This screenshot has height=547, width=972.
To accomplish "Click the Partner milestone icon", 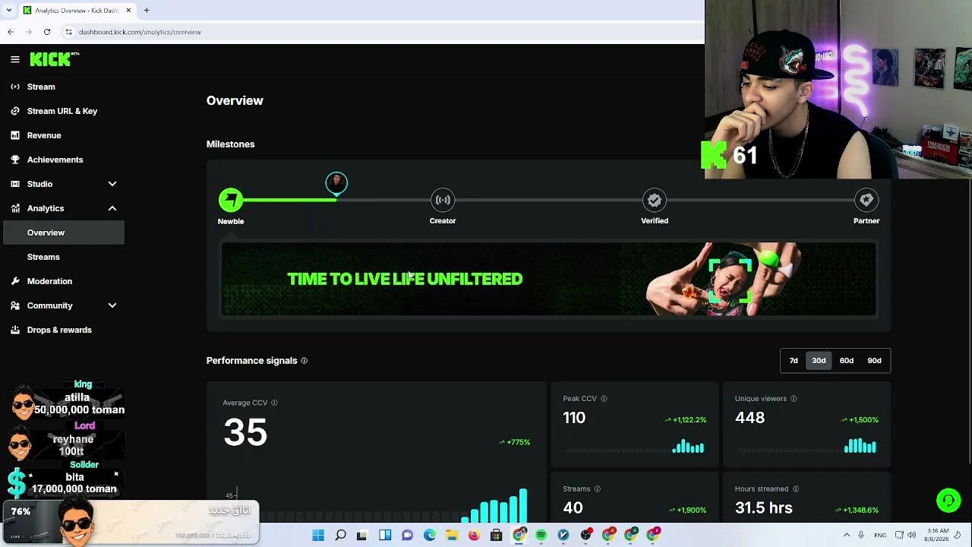I will (x=866, y=200).
